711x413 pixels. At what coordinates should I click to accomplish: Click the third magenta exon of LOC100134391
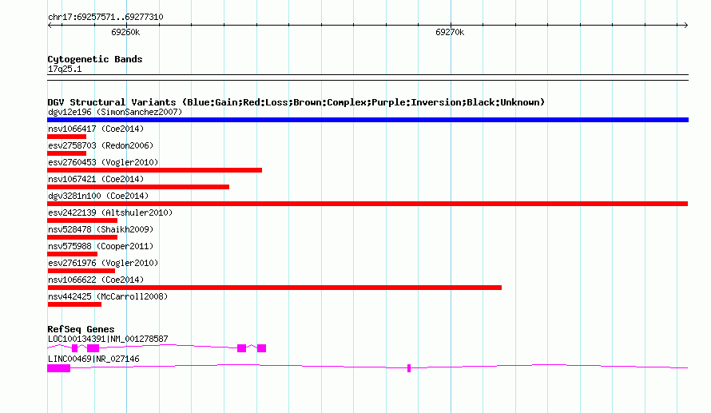click(x=242, y=348)
